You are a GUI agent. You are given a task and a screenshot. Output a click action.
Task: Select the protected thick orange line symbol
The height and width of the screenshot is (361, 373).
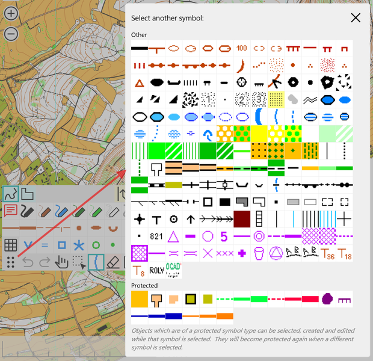click(225, 316)
